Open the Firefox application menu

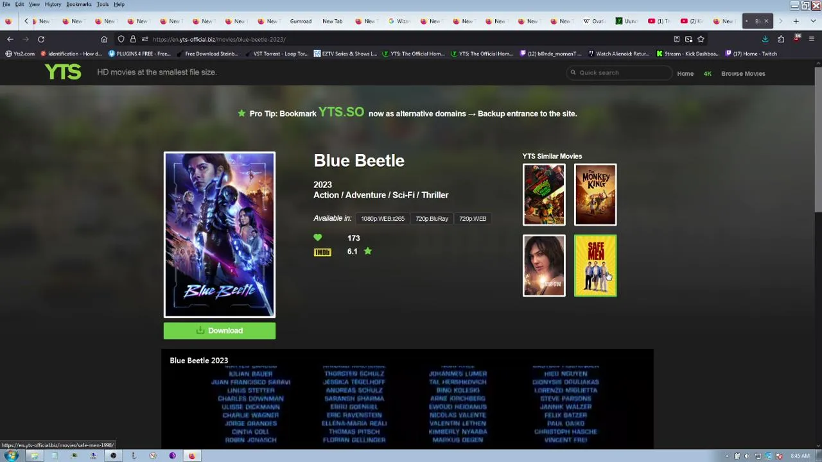812,39
